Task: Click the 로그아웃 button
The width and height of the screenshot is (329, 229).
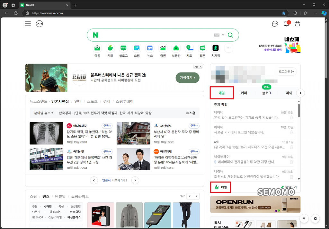Action: [x=286, y=72]
